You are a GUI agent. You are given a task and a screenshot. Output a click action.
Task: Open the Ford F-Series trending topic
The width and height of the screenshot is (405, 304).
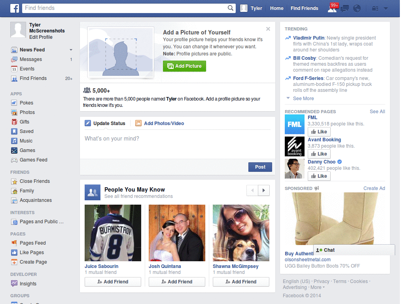[x=308, y=78]
